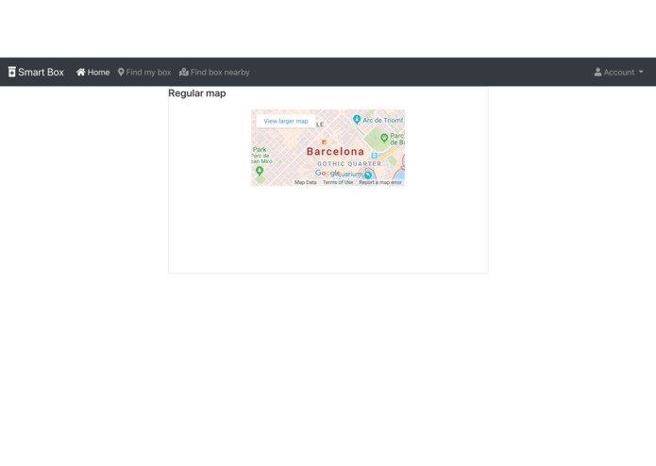Click the Smart Box logo icon
Viewport: 656px width, 466px height.
coord(11,73)
